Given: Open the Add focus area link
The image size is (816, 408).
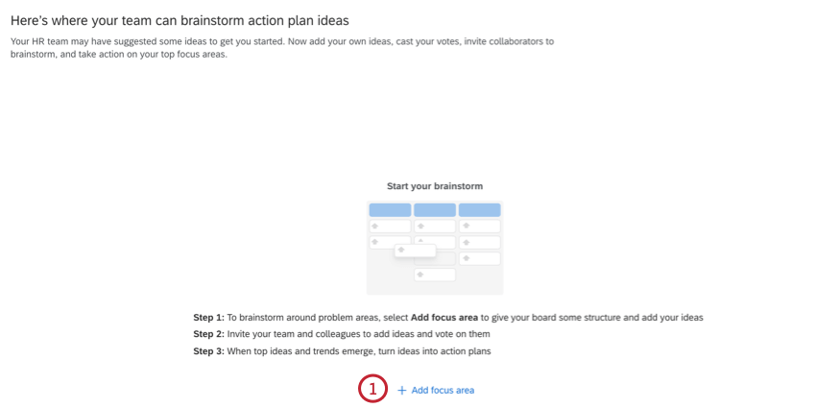Looking at the screenshot, I should tap(442, 391).
